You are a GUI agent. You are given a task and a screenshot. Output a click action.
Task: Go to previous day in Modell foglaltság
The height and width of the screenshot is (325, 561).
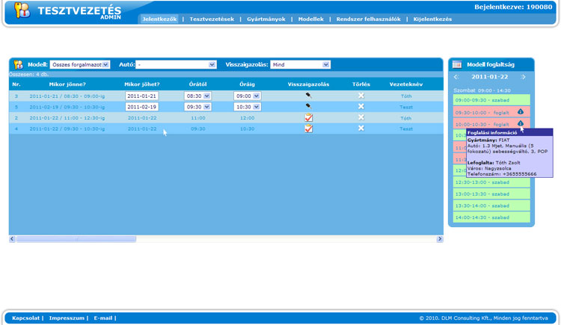[x=456, y=77]
